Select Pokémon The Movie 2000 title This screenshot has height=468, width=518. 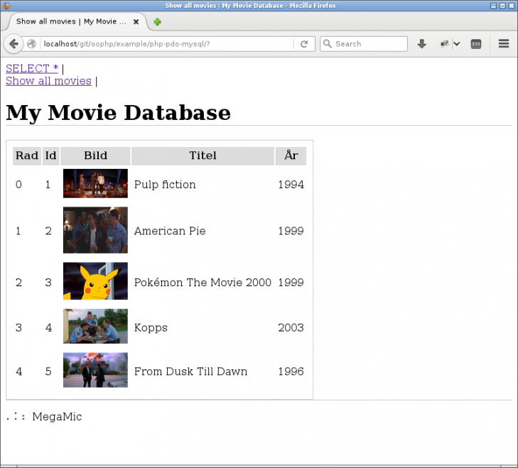[x=203, y=283]
